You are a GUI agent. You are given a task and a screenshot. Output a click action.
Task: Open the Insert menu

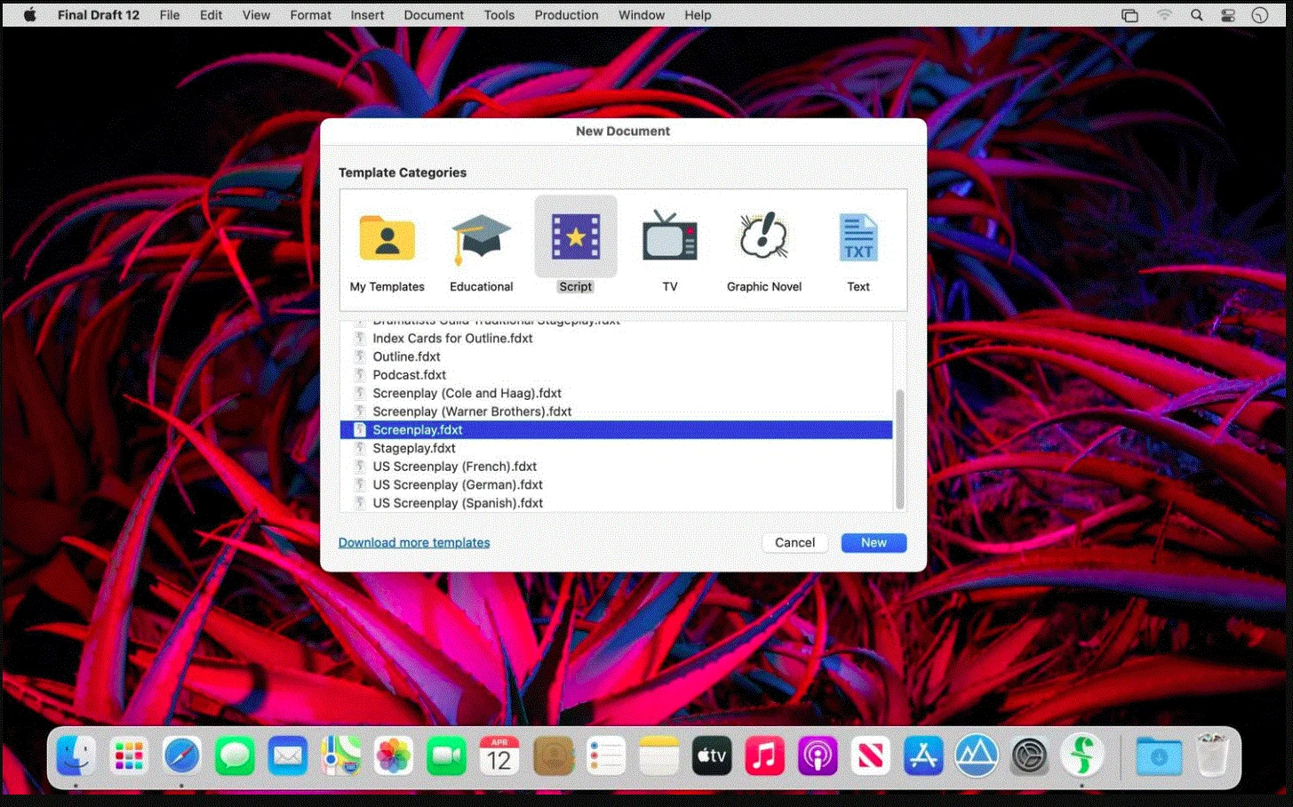[x=367, y=15]
